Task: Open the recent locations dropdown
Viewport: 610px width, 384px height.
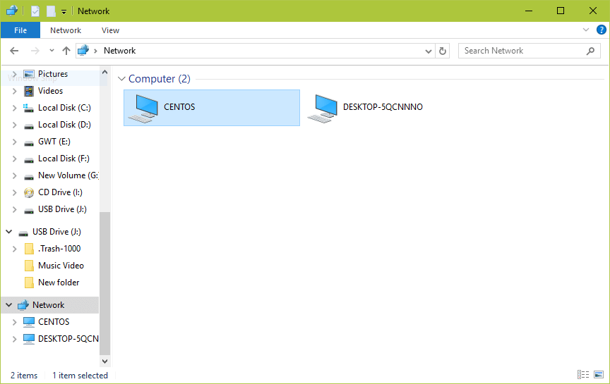Action: tap(52, 51)
